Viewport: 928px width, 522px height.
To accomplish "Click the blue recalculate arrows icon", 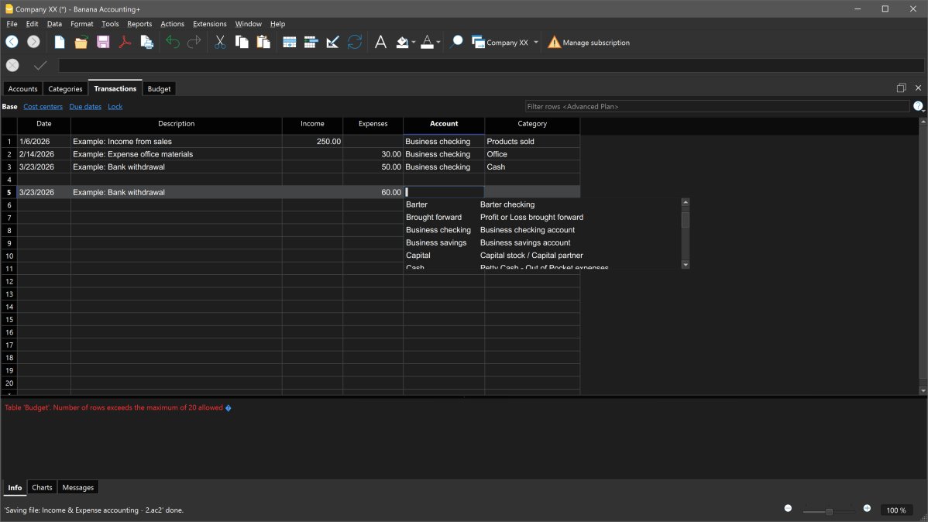I will (355, 43).
